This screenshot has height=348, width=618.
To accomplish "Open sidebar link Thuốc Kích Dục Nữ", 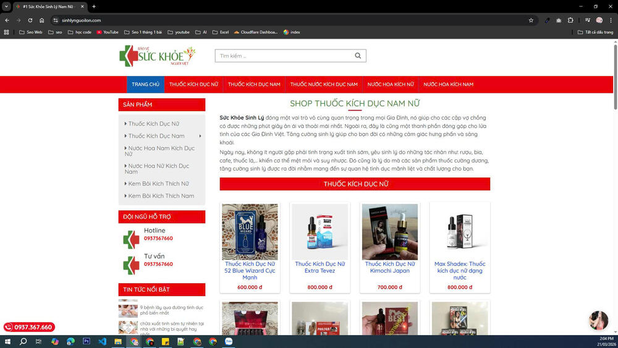I will click(x=153, y=124).
